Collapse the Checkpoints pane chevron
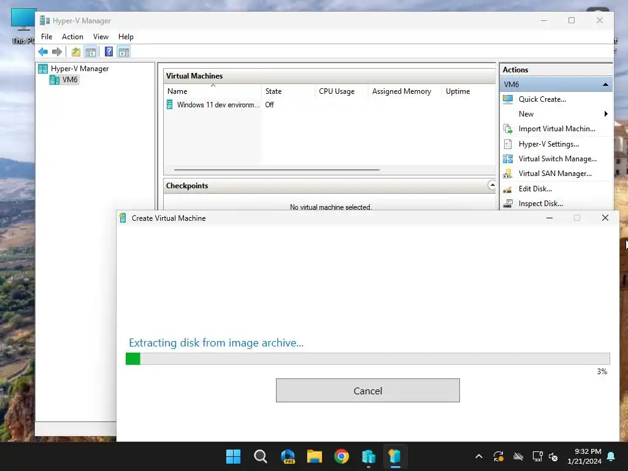628x471 pixels. (492, 185)
